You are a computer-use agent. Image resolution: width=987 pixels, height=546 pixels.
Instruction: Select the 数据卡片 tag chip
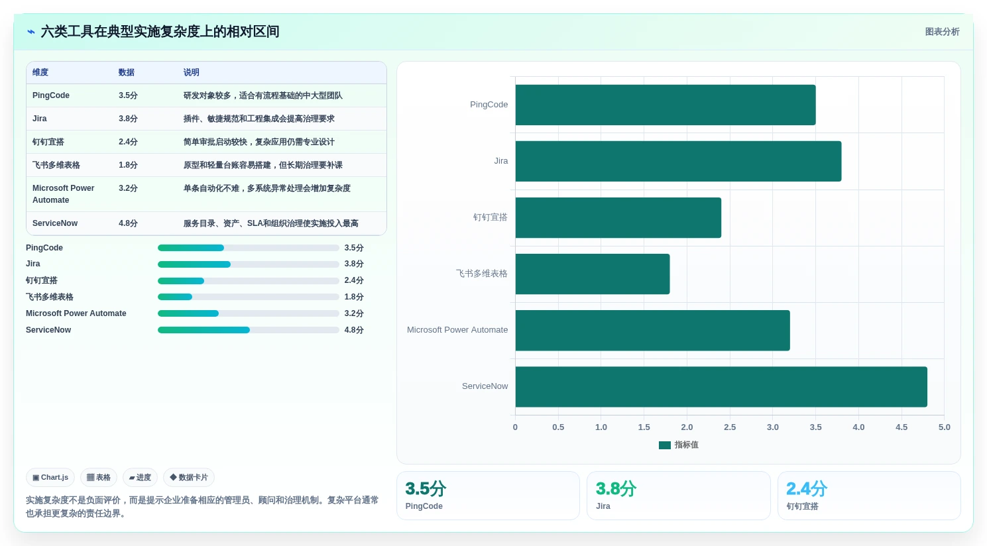pos(189,477)
